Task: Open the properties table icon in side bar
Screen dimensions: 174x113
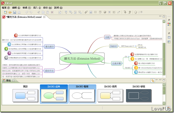Action: [x=169, y=37]
